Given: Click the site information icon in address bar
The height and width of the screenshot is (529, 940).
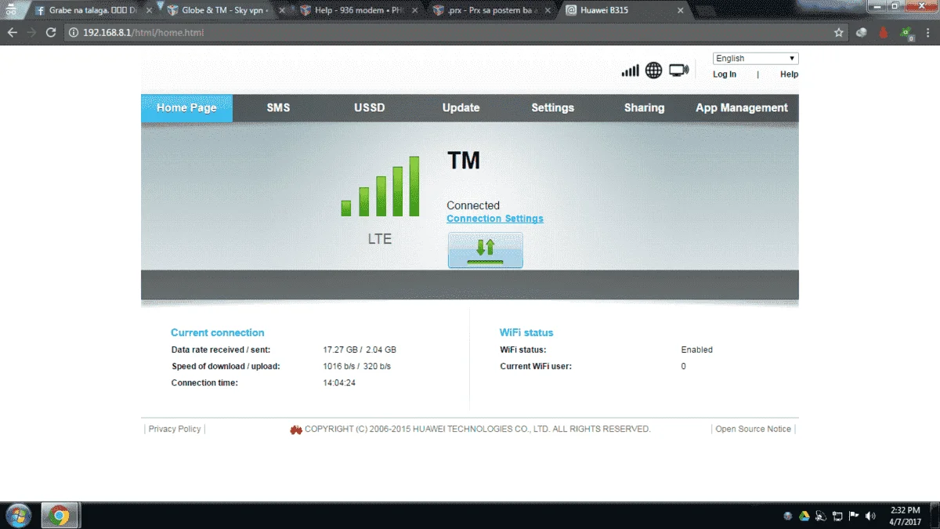Looking at the screenshot, I should (x=74, y=33).
